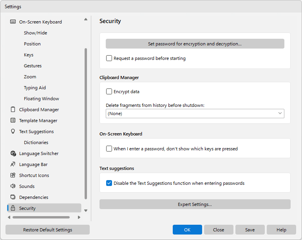The width and height of the screenshot is (302, 240).
Task: Enable Request a password before starting
Action: tap(109, 58)
